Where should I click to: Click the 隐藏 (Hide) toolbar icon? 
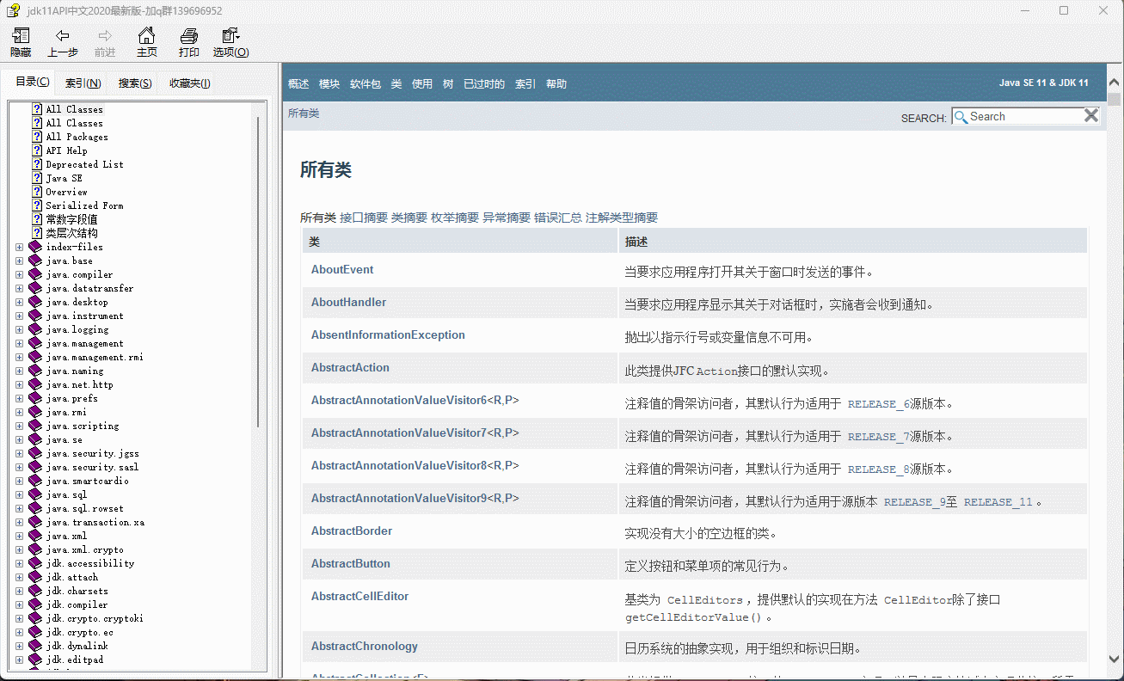(20, 41)
